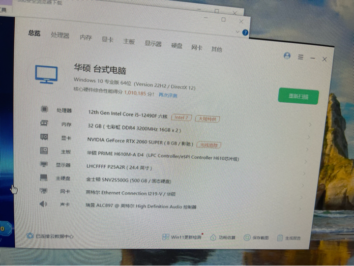Open the user account avatar icon

[x=287, y=56]
